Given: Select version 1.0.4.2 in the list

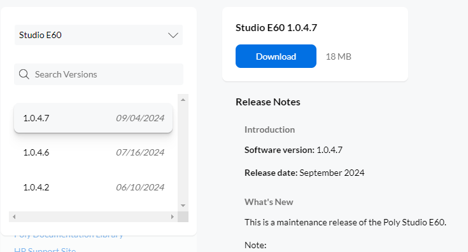Looking at the screenshot, I should [93, 187].
